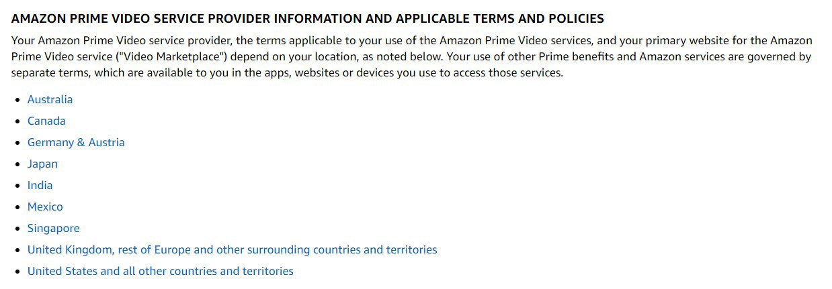Click the bullet point beside India

(17, 186)
